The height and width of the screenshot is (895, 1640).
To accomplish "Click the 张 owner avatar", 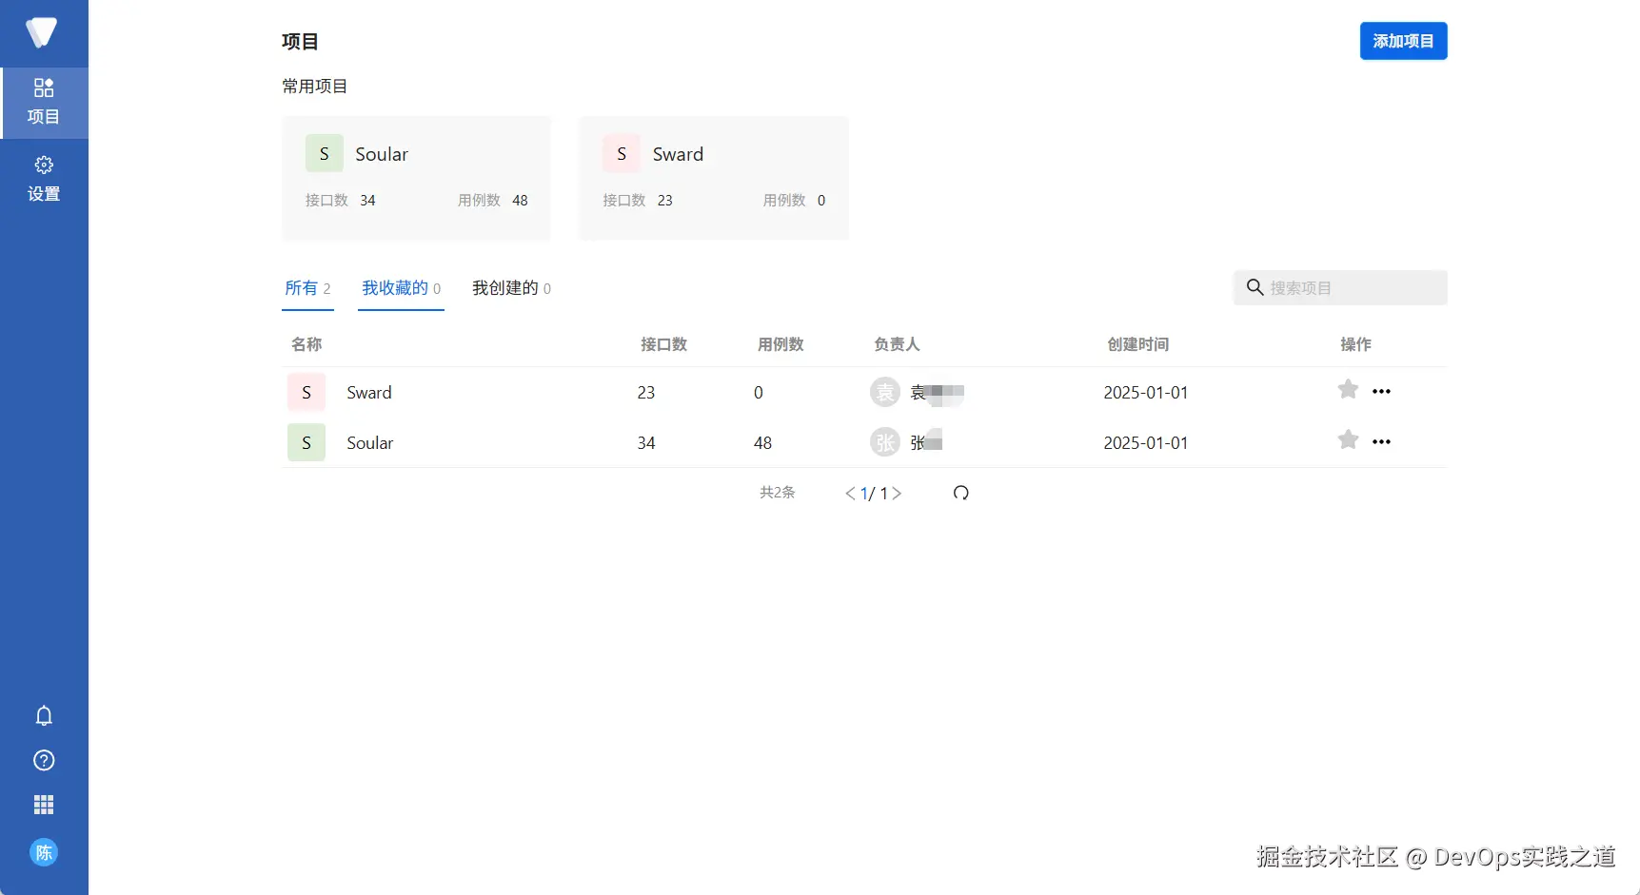I will point(885,442).
